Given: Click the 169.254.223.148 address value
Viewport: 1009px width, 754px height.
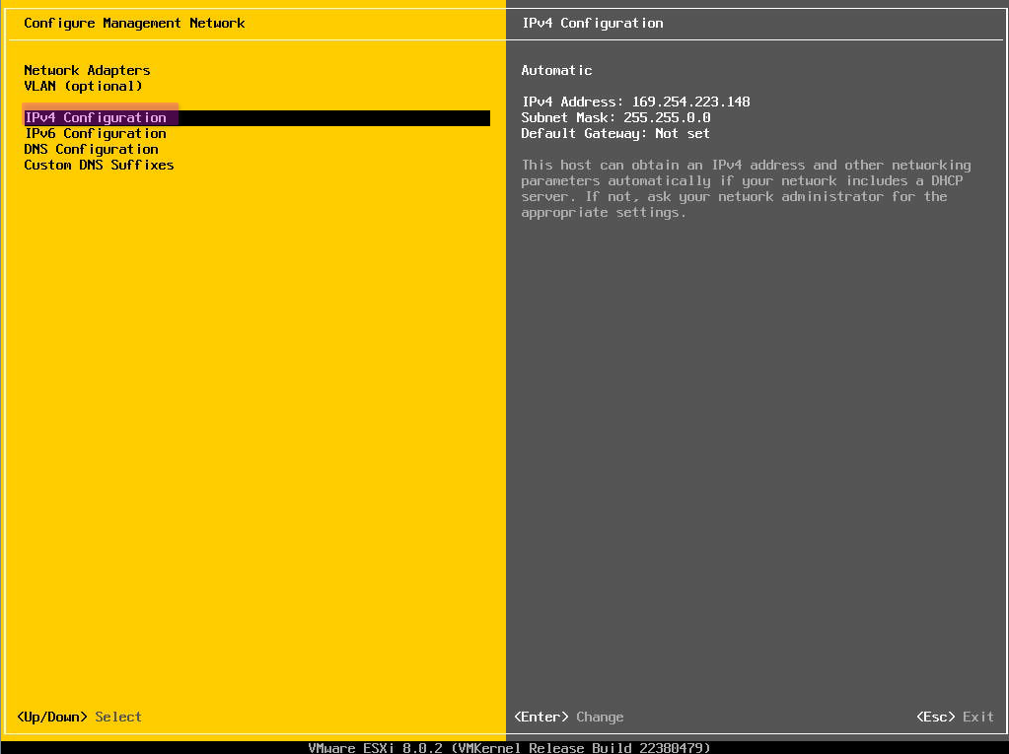Looking at the screenshot, I should (690, 102).
